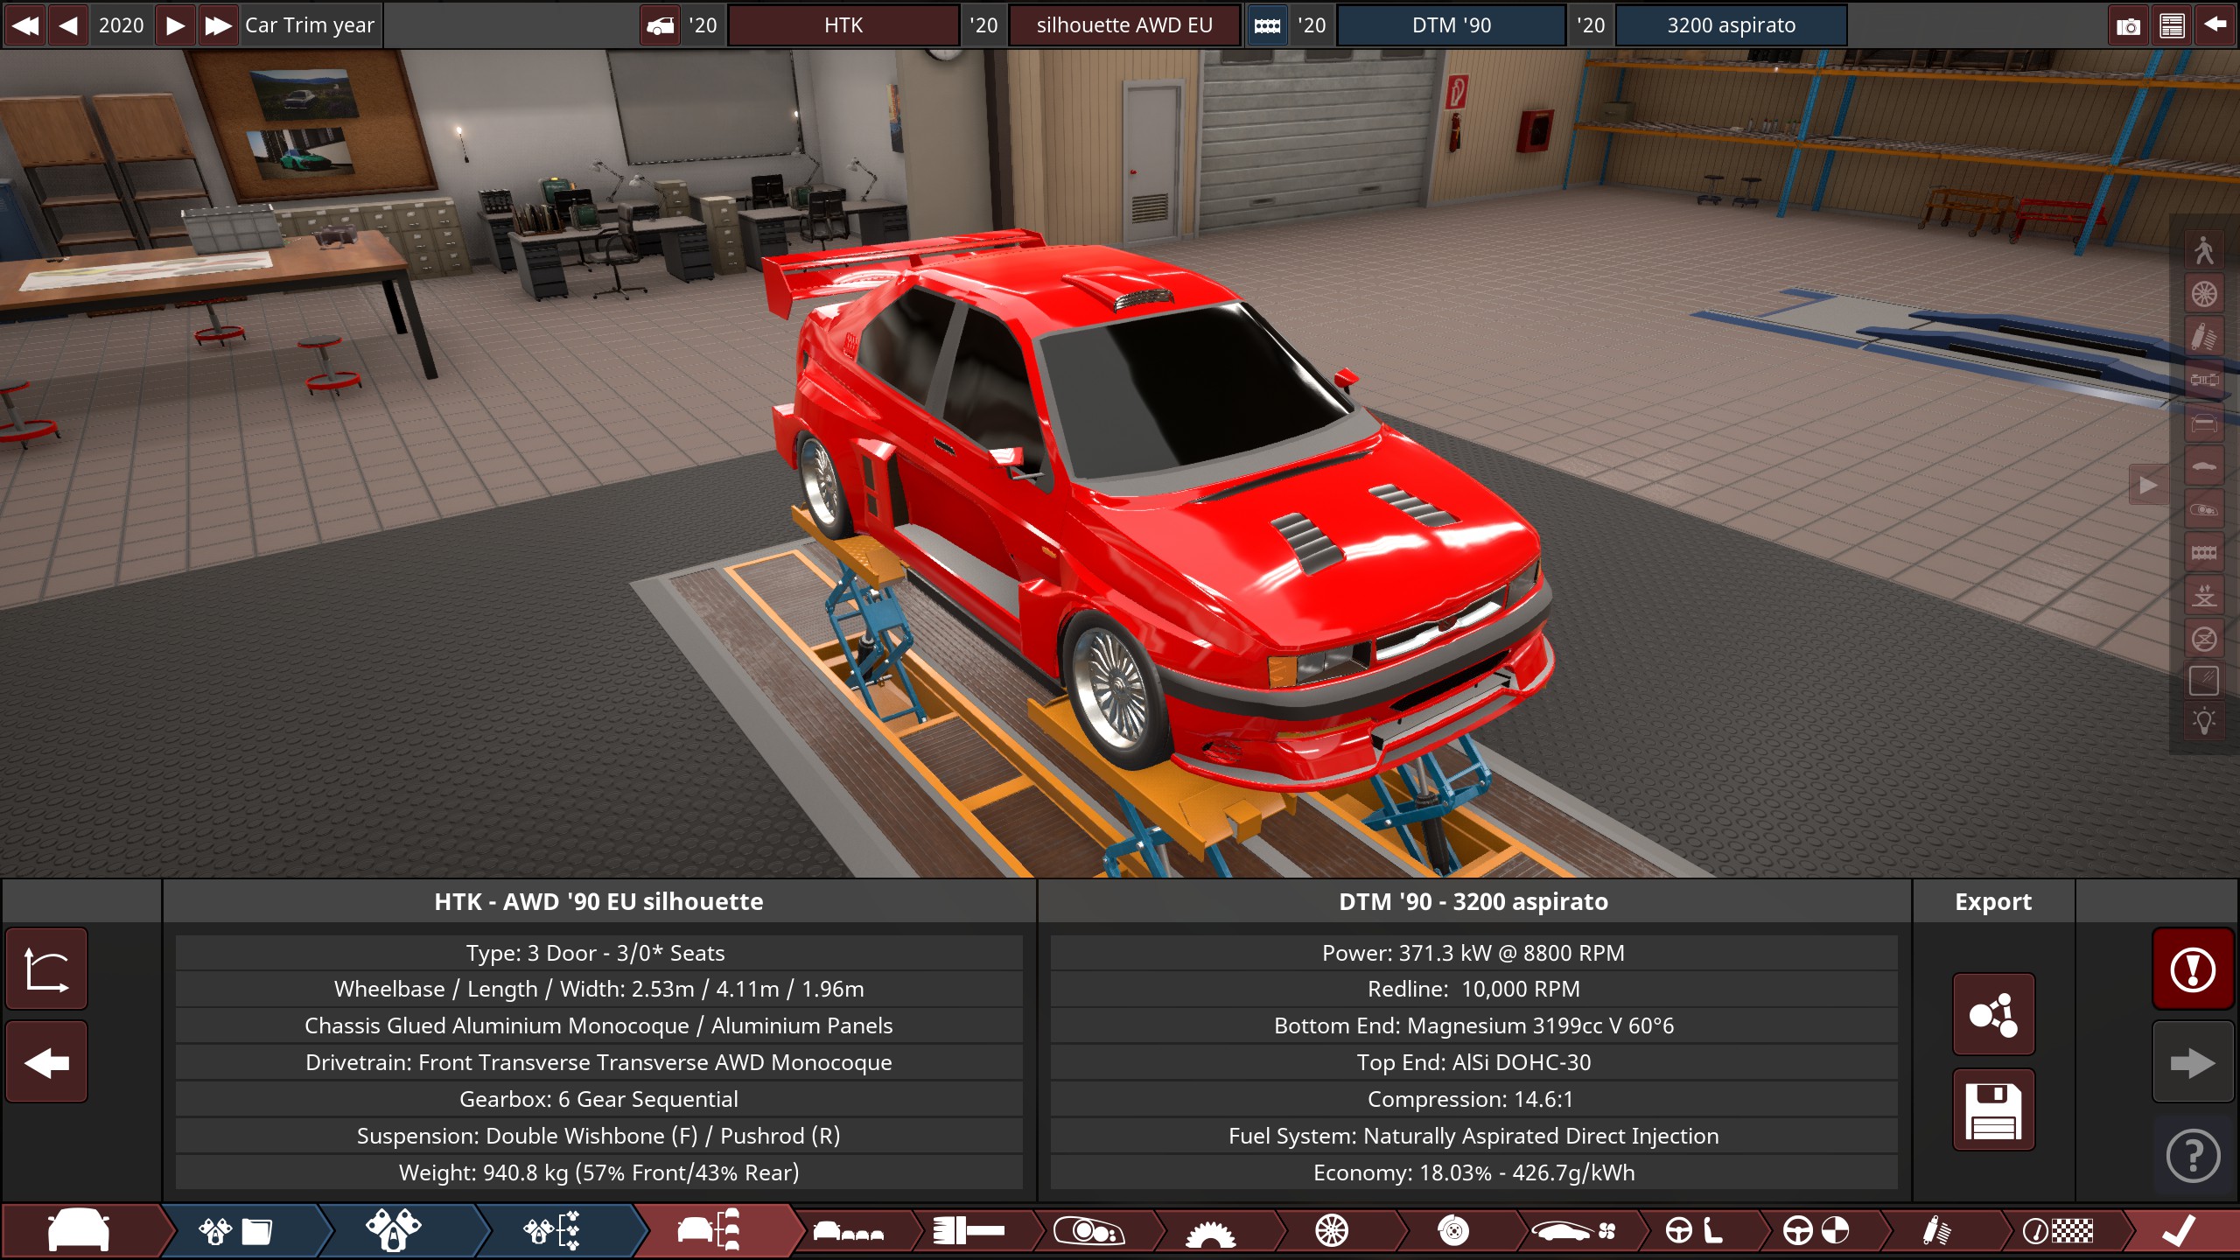Open the DTM '90 engine family field

pyautogui.click(x=1452, y=24)
